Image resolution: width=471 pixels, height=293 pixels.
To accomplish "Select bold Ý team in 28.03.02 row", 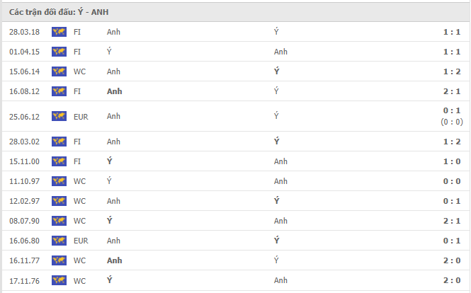I will tap(277, 141).
